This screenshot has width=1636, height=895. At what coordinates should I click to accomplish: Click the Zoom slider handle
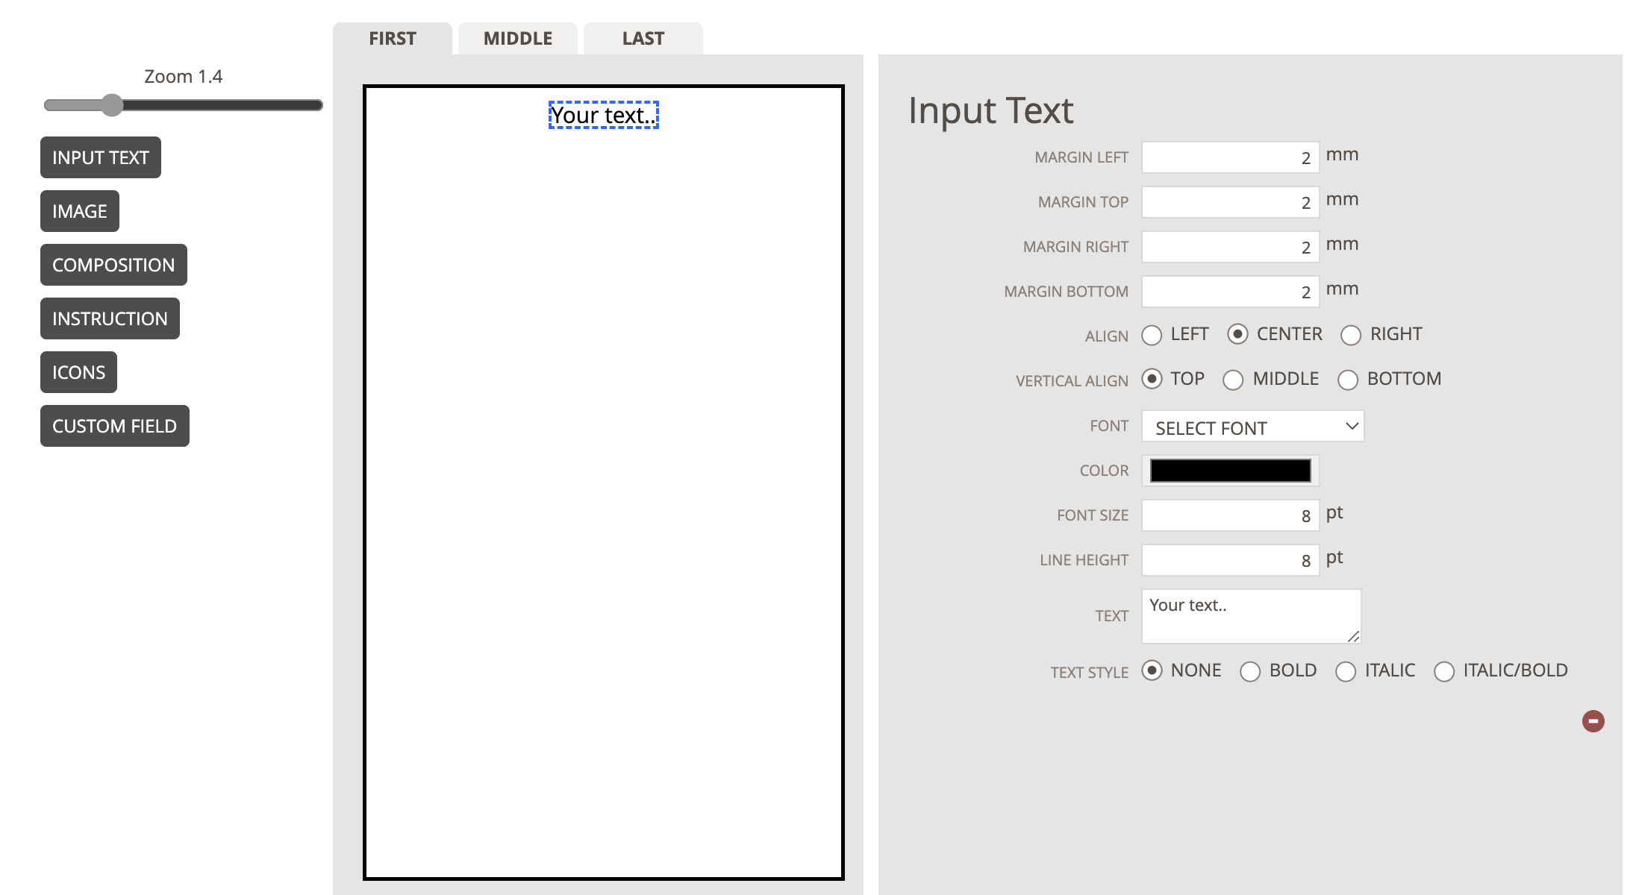click(112, 105)
